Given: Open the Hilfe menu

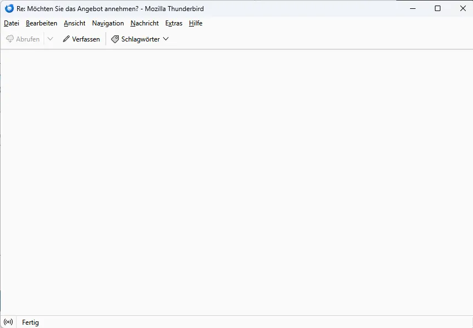Looking at the screenshot, I should click(x=196, y=23).
